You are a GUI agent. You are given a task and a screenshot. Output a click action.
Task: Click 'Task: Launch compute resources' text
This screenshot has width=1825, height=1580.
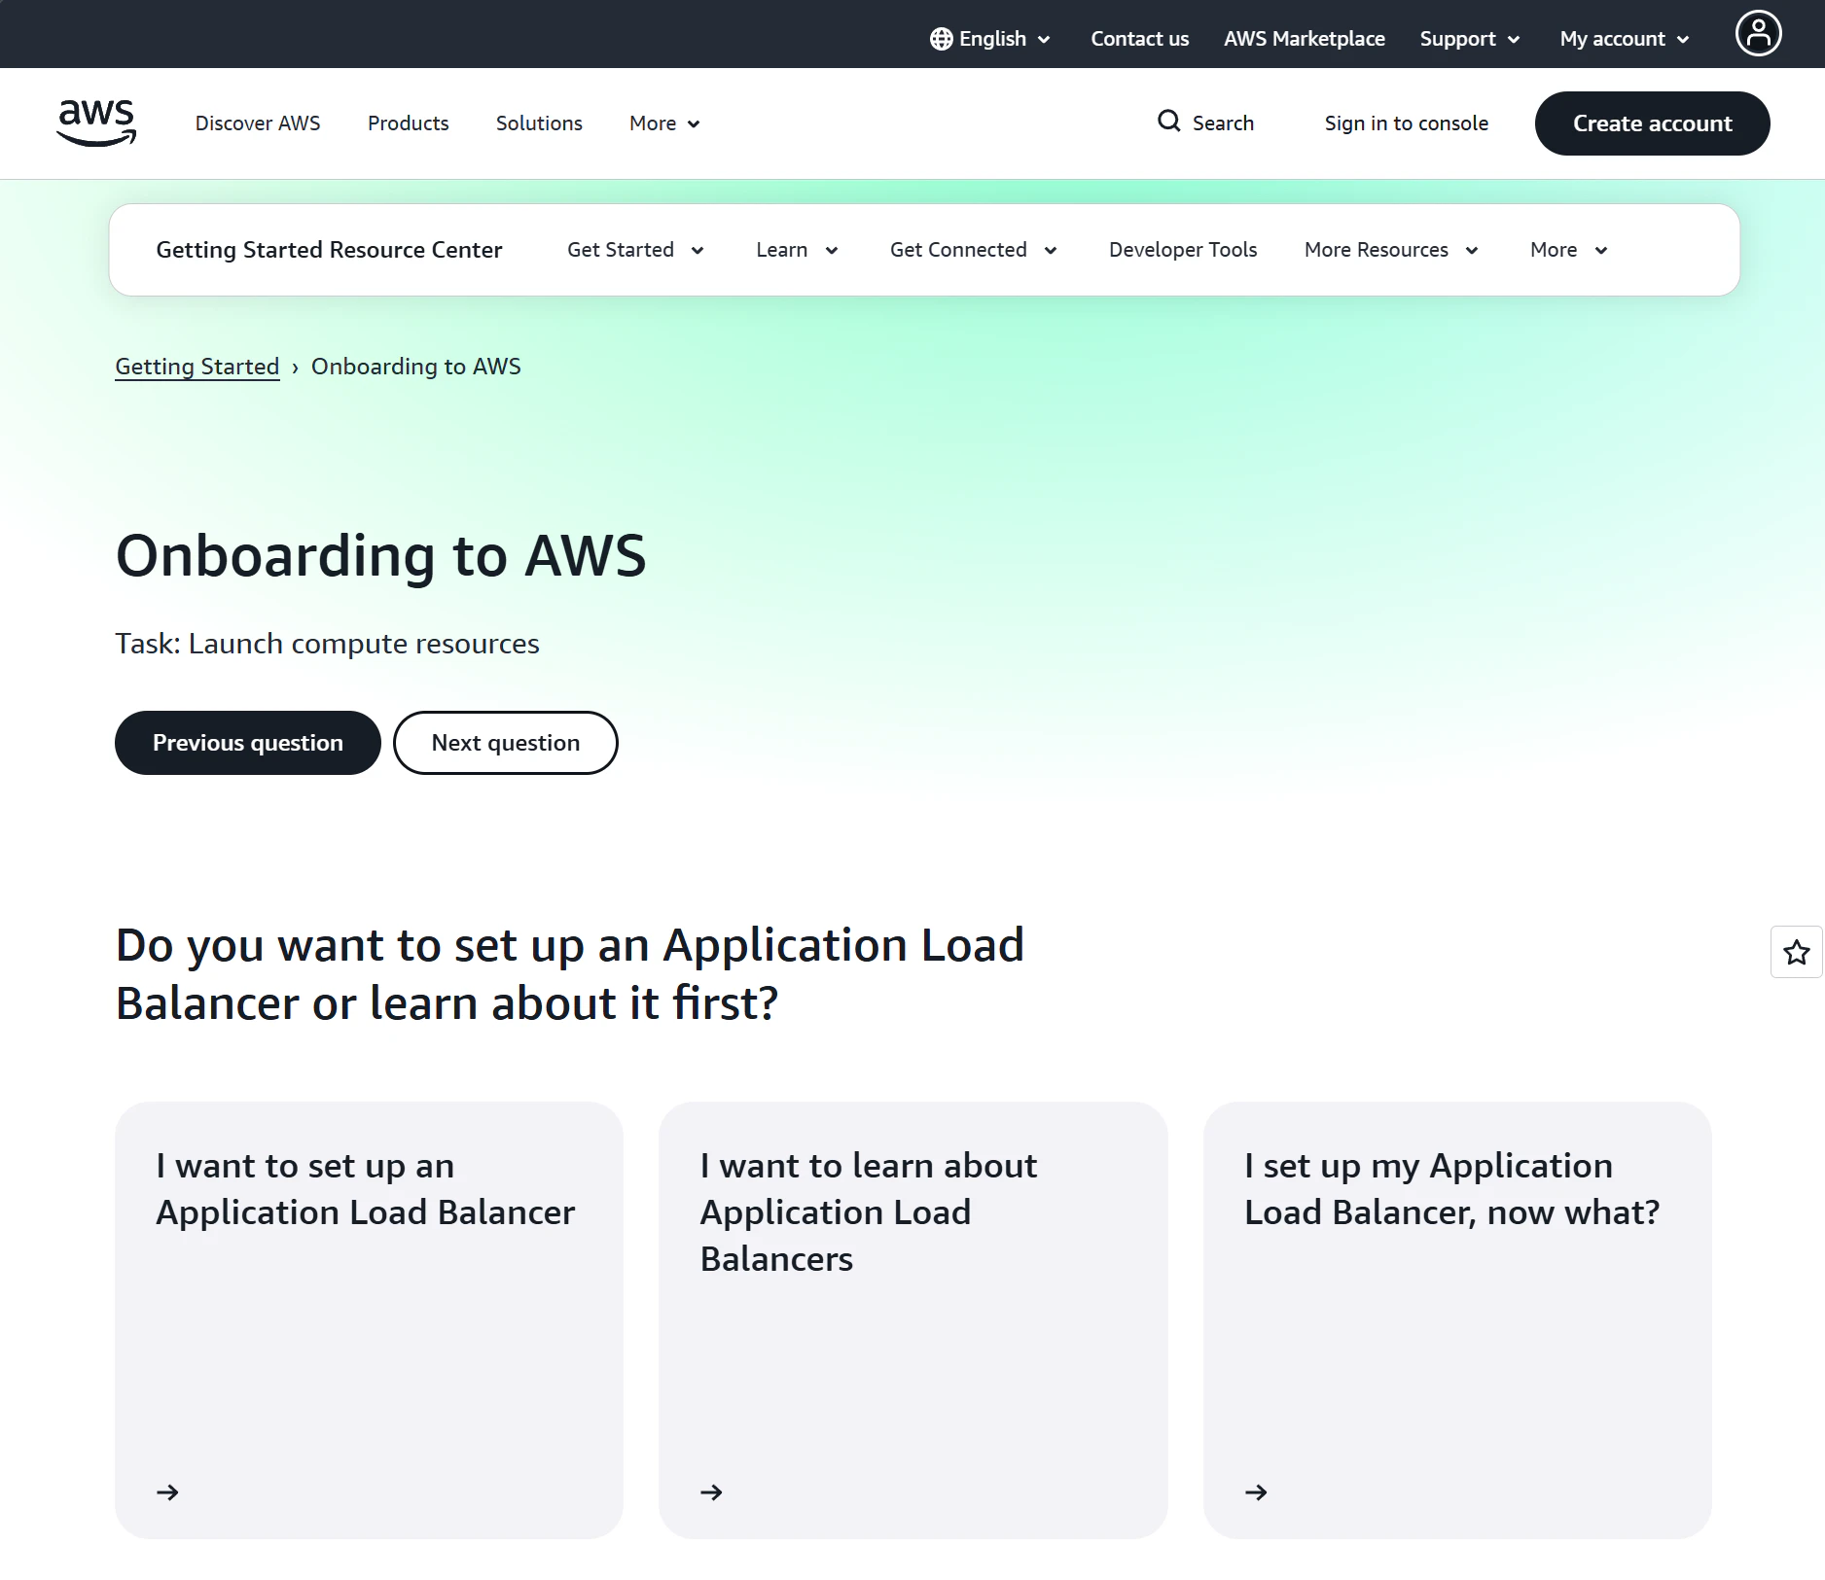(x=327, y=644)
